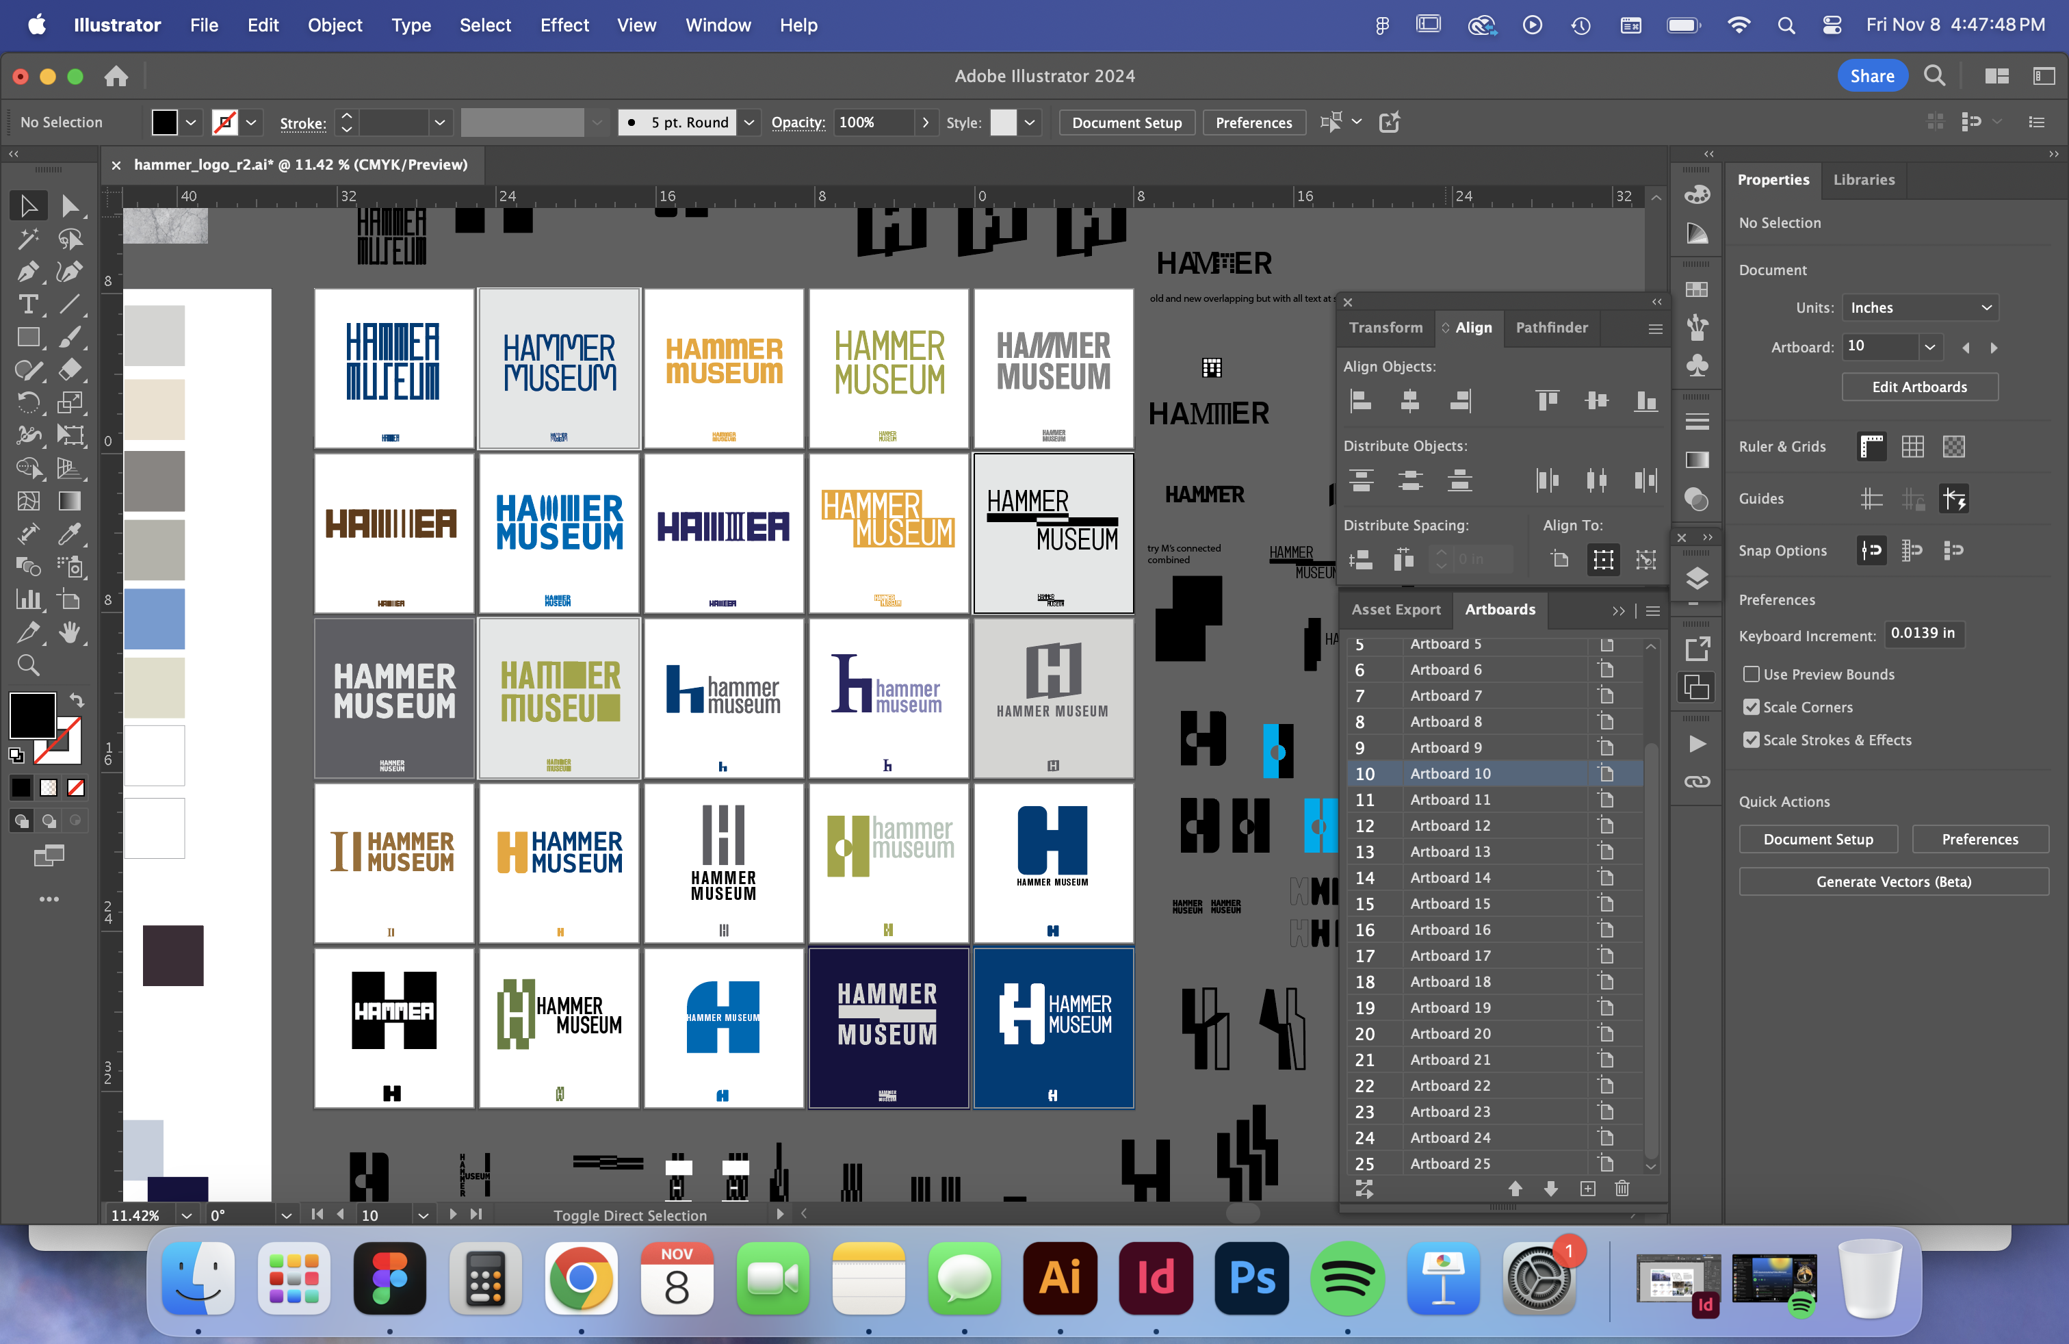Viewport: 2069px width, 1344px height.
Task: Disable Scale Strokes & Effects
Action: tap(1751, 740)
